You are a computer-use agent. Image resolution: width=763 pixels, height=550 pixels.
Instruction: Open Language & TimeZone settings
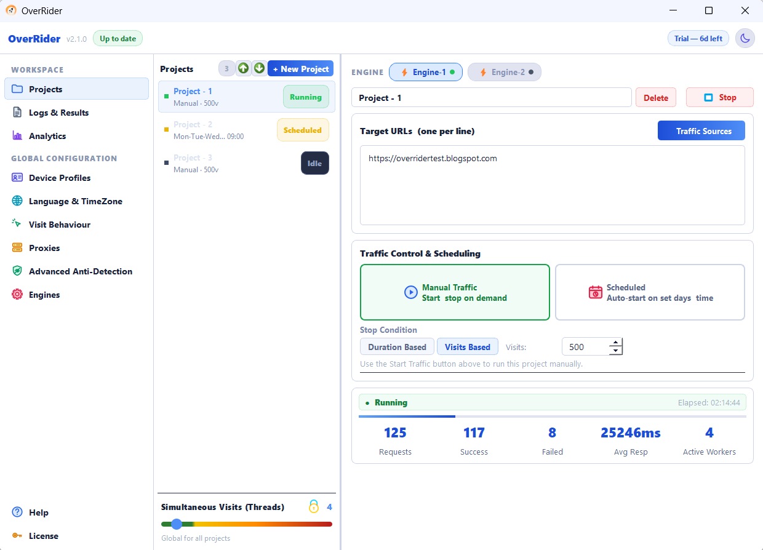(x=76, y=201)
